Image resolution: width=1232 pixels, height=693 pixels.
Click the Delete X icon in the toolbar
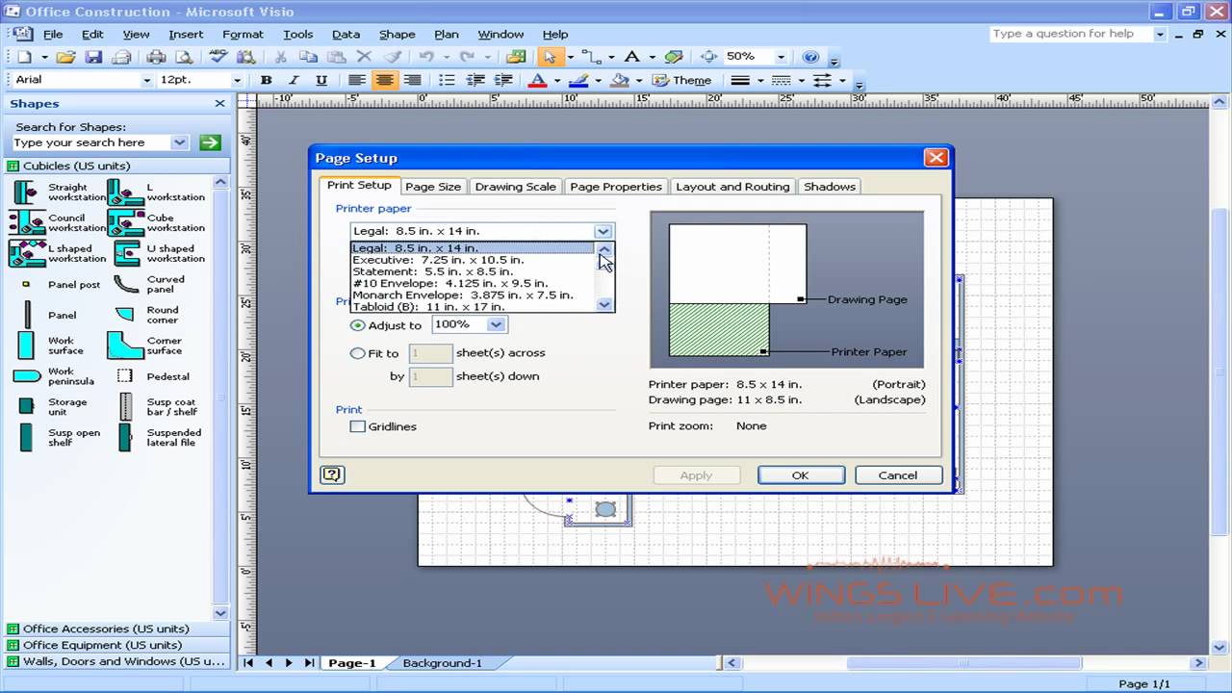(x=364, y=57)
